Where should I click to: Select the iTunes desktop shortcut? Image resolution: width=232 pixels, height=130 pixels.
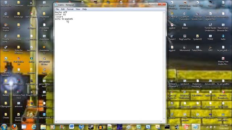[6, 15]
